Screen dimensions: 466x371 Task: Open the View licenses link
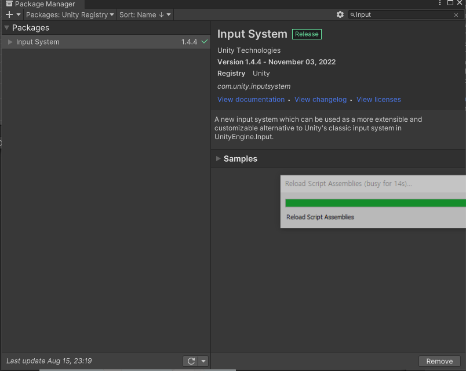tap(378, 100)
